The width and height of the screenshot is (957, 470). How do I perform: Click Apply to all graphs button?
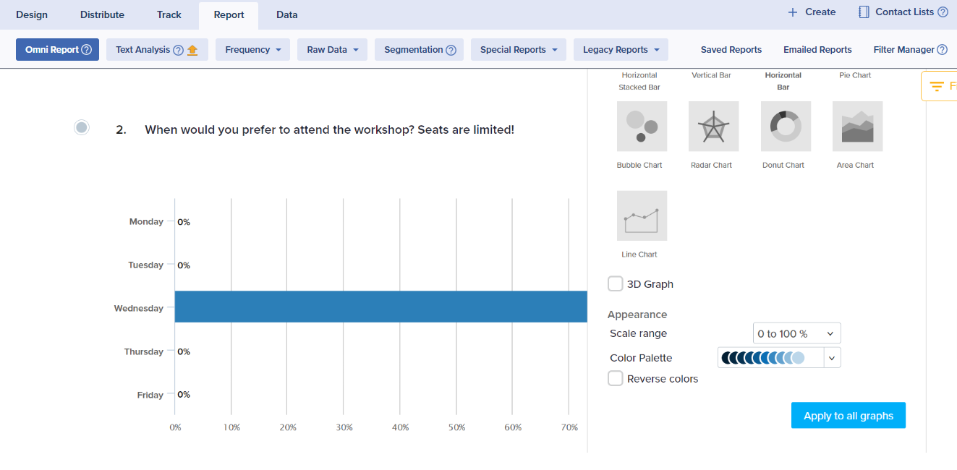(x=848, y=416)
